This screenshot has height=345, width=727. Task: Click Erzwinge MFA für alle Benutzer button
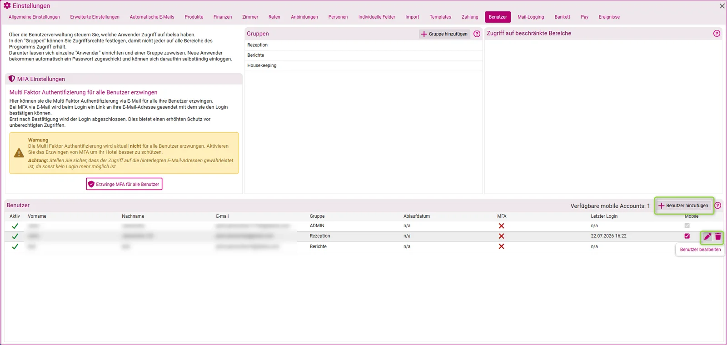124,184
